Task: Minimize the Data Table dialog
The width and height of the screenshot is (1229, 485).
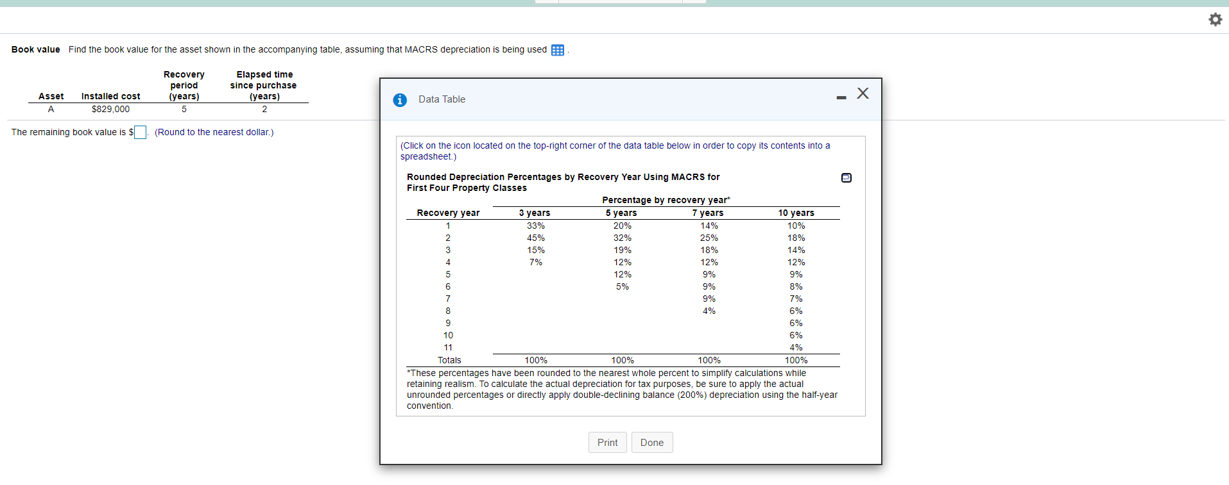Action: pos(841,97)
